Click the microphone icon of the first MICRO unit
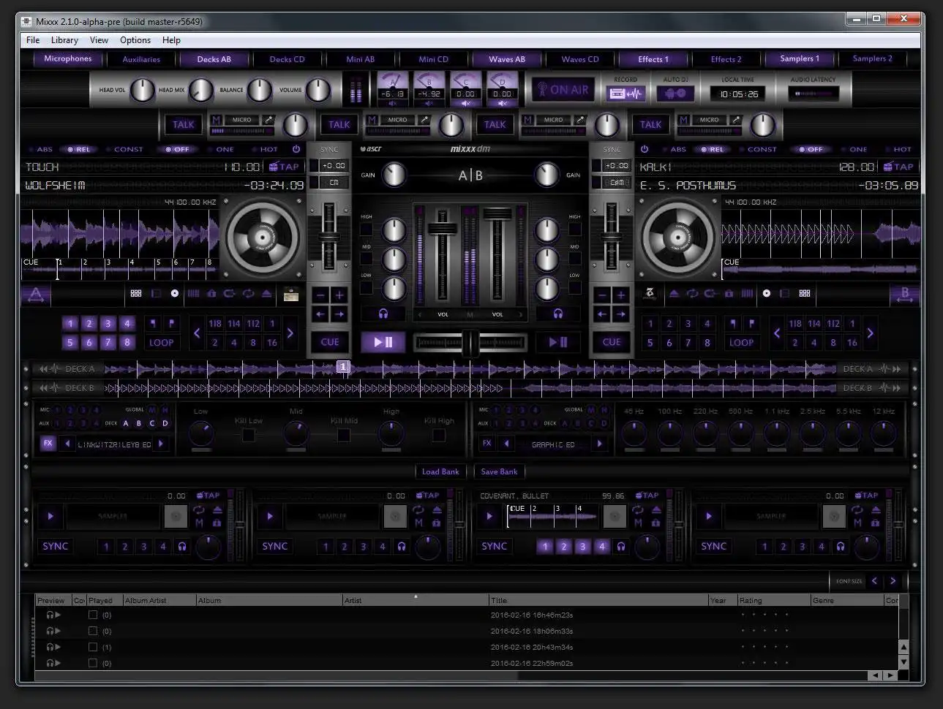This screenshot has width=943, height=709. tap(268, 120)
